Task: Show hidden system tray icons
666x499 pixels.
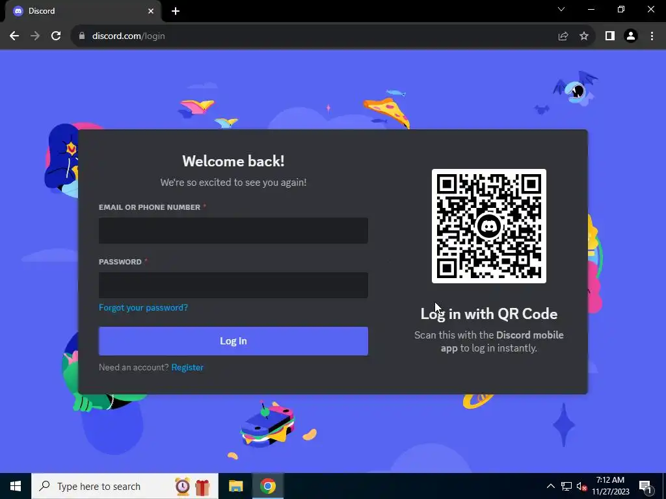Action: point(550,486)
